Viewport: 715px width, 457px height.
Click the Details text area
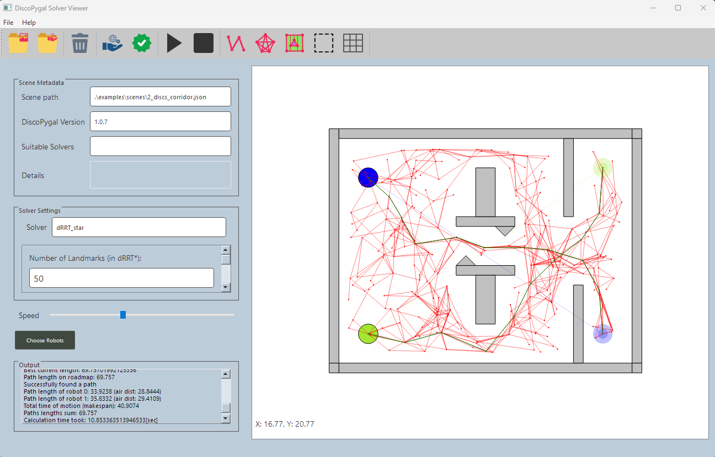click(x=160, y=175)
